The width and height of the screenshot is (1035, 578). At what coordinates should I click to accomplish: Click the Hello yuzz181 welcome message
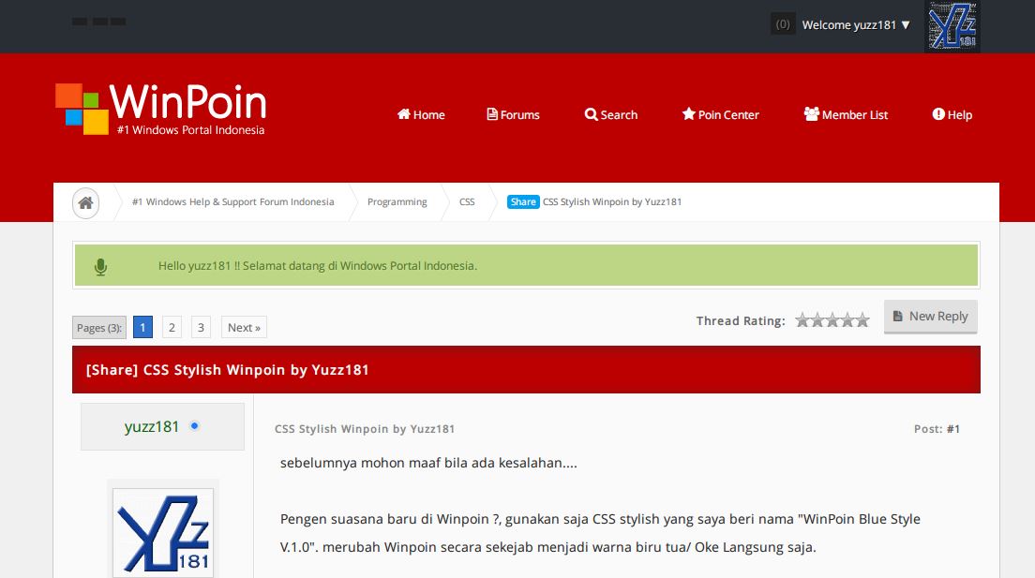tap(318, 266)
